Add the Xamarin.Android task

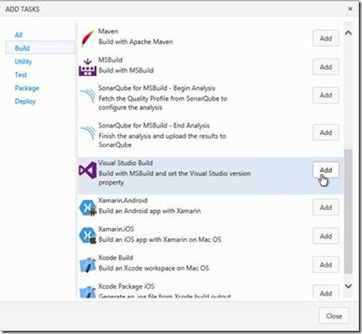325,207
